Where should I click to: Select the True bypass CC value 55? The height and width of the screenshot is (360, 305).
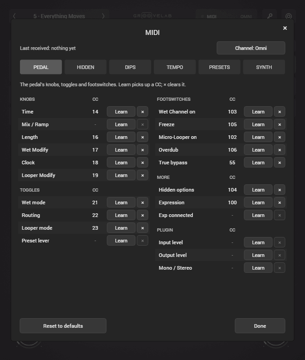[x=232, y=163]
